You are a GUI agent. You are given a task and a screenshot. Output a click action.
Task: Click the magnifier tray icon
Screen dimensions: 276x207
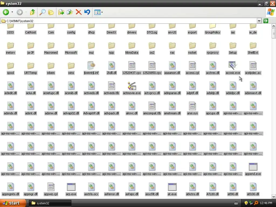(x=256, y=203)
